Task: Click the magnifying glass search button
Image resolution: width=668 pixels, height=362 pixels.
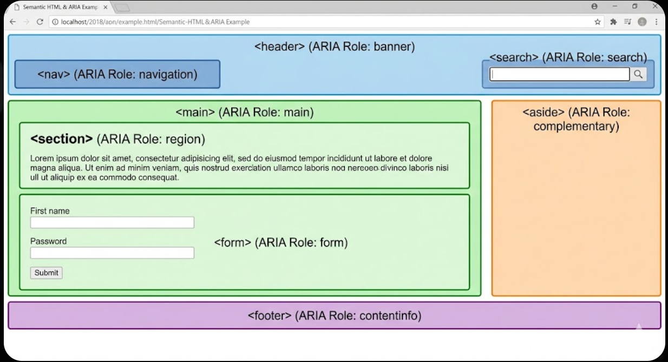Action: [x=638, y=74]
